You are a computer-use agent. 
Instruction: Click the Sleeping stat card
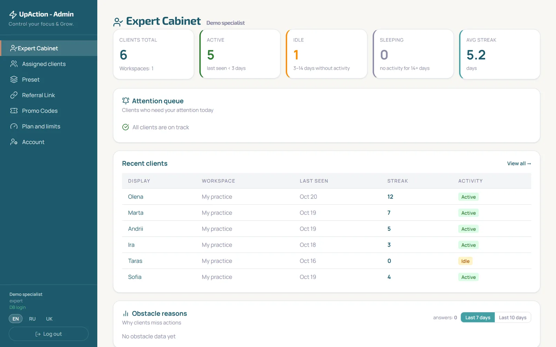[x=413, y=54]
